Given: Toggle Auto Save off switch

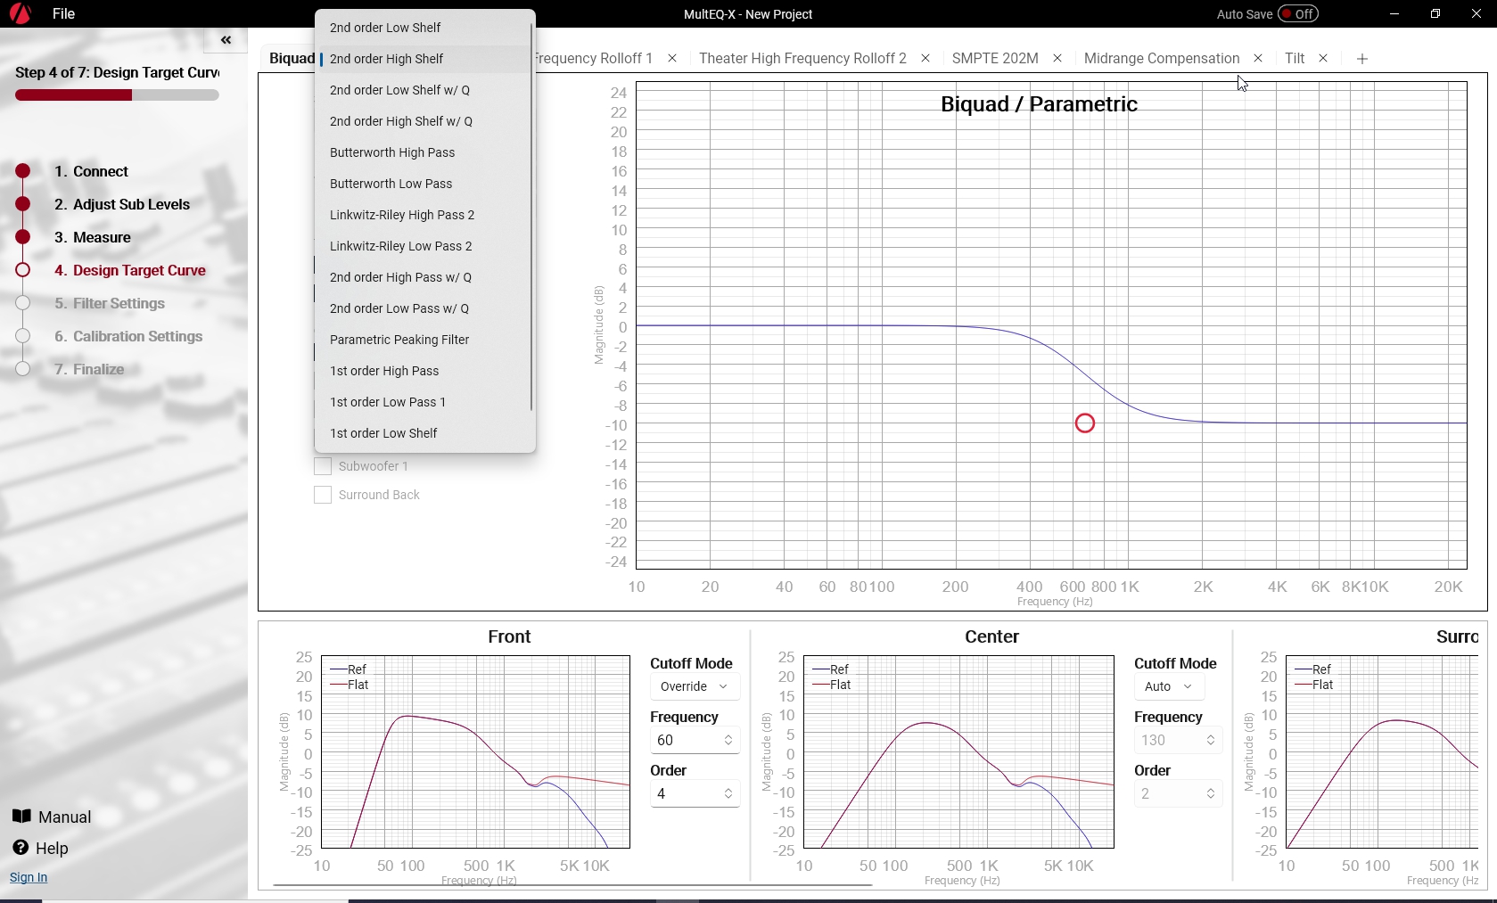Looking at the screenshot, I should point(1298,14).
